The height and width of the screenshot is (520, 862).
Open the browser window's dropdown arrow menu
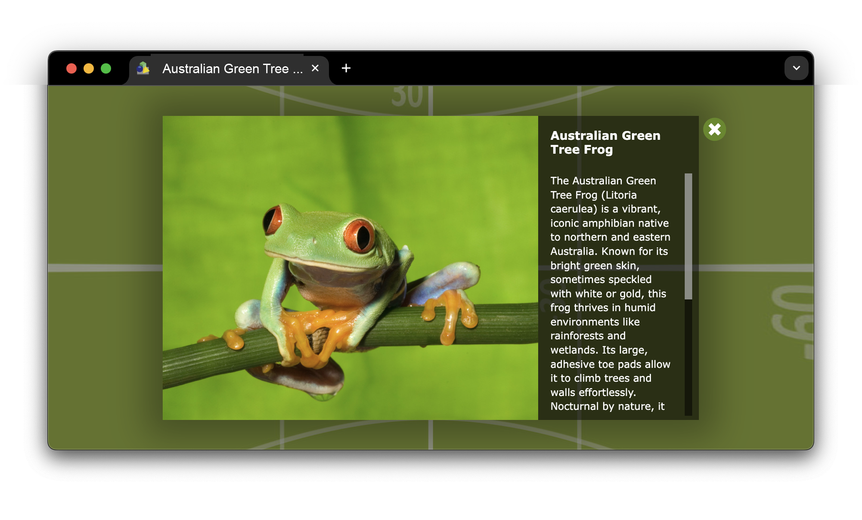tap(796, 68)
